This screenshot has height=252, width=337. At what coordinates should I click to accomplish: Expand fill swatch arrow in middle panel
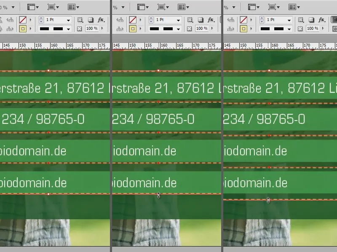(141, 20)
